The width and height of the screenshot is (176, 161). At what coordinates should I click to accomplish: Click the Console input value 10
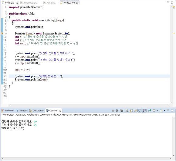tap(35, 121)
